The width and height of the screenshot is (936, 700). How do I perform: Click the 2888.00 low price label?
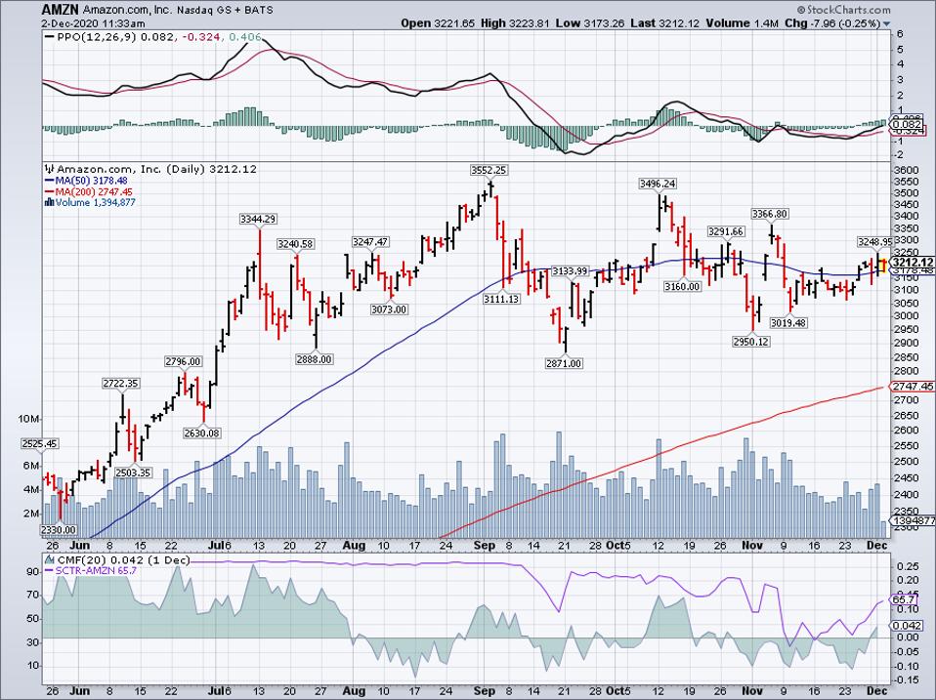314,359
